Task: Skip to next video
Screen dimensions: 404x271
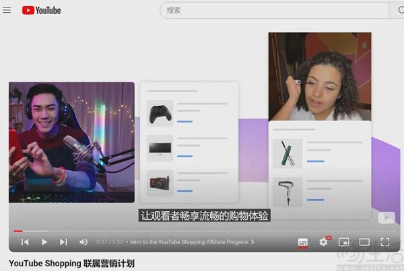Action: coord(63,242)
